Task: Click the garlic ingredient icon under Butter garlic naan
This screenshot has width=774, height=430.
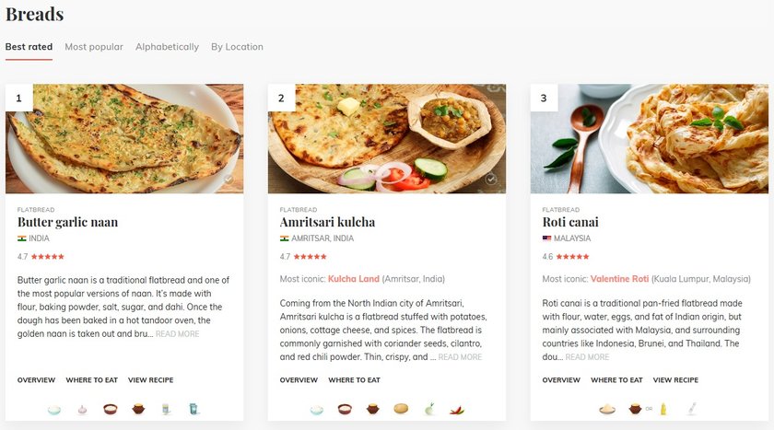Action: point(82,409)
